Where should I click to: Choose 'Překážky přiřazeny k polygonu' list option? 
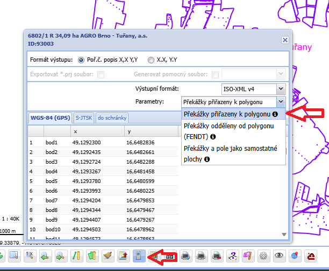[233, 114]
